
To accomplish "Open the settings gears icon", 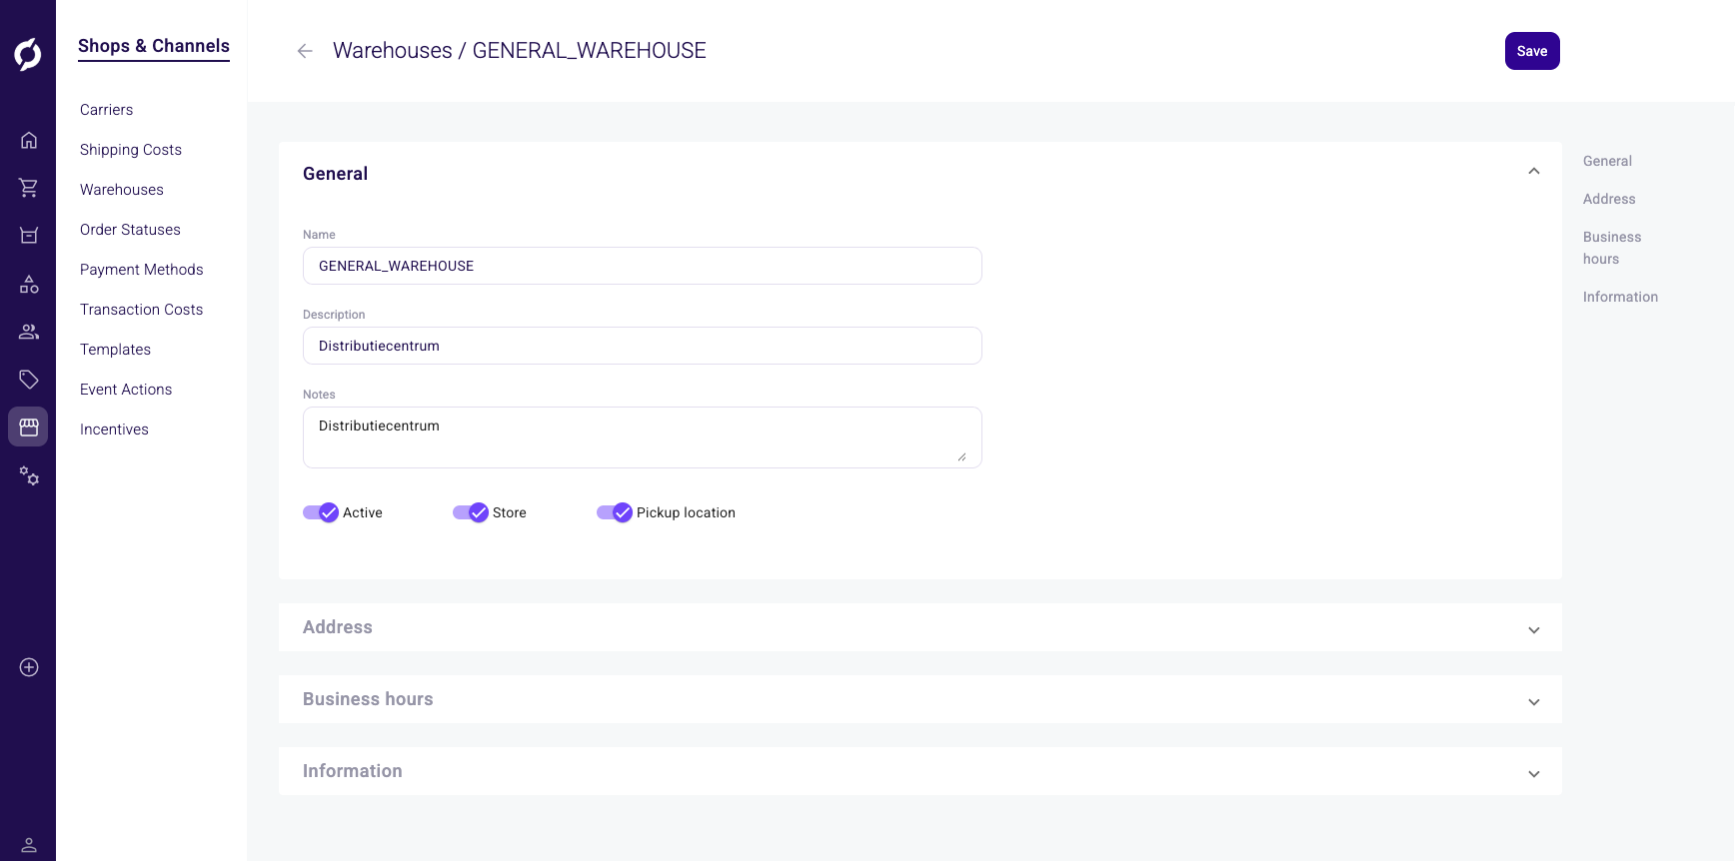I will (x=29, y=476).
